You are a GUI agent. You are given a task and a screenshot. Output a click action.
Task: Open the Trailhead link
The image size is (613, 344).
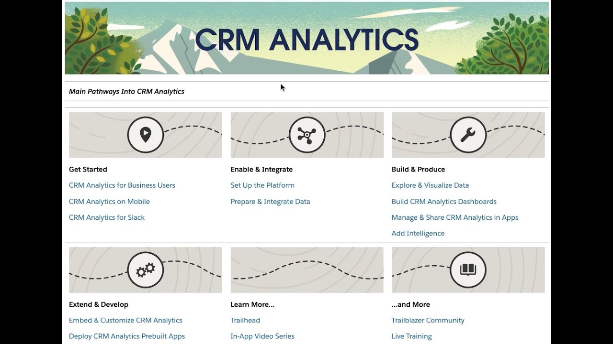[245, 321]
